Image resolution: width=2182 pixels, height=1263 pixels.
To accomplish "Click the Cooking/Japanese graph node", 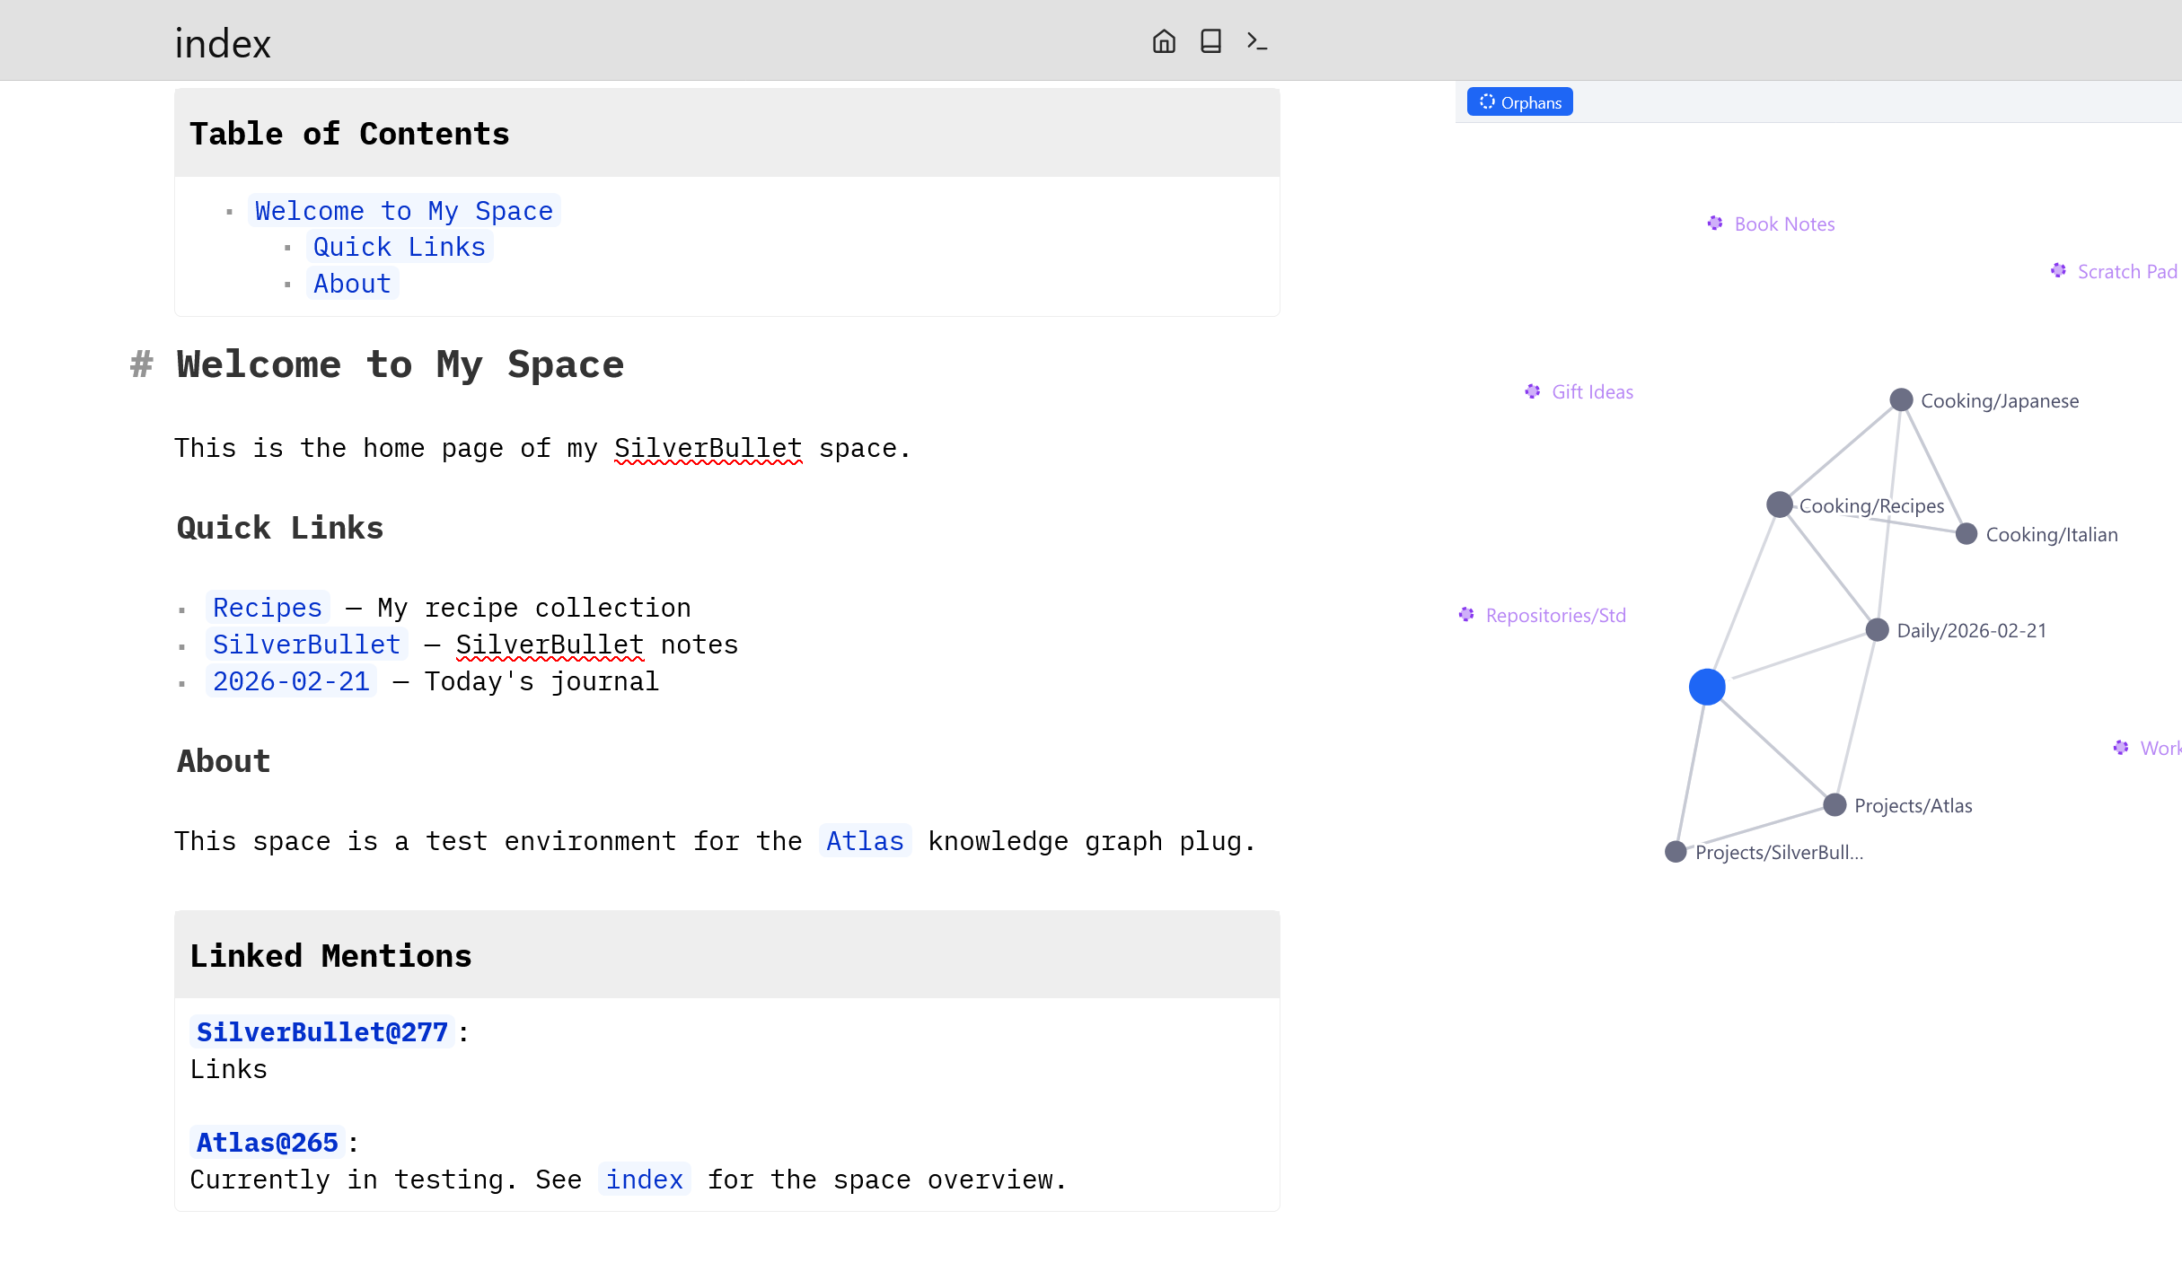I will 1901,400.
